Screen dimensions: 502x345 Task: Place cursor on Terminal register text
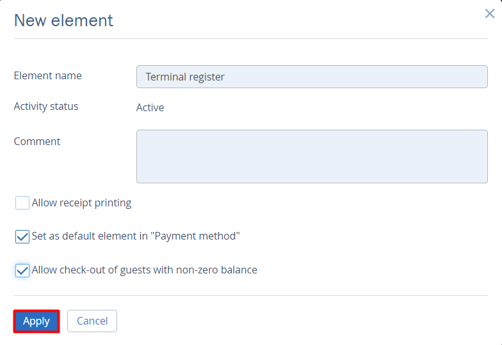pos(185,77)
